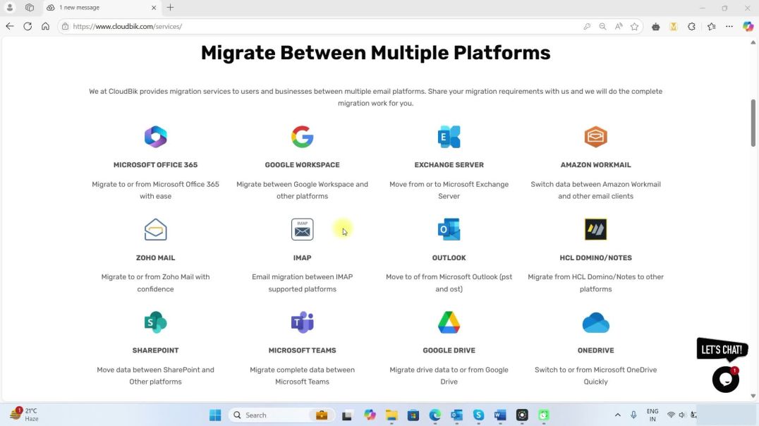Viewport: 759px width, 426px height.
Task: Show hidden system tray icons
Action: pyautogui.click(x=618, y=415)
